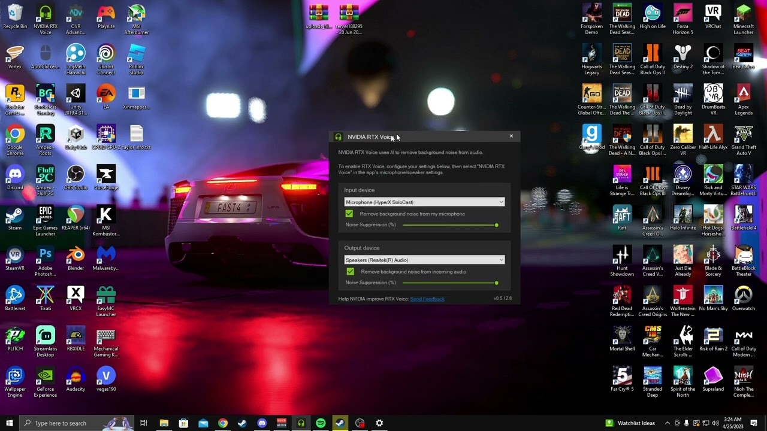Select the Vortex desktop icon

[x=15, y=57]
